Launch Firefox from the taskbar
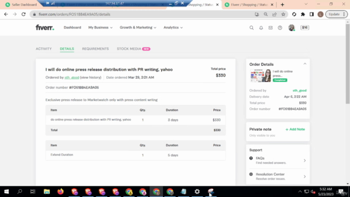The image size is (350, 197). (60, 192)
